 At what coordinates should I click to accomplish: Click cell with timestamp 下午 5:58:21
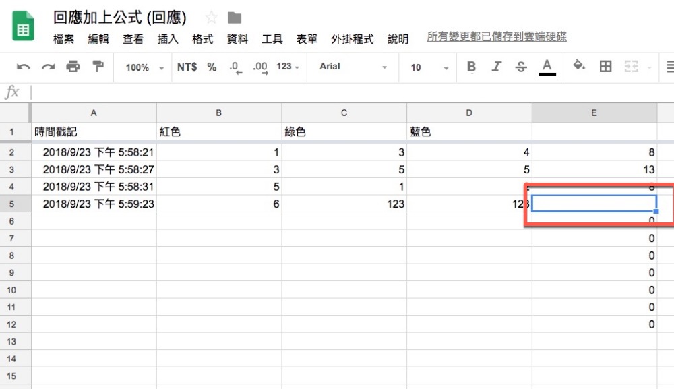pyautogui.click(x=94, y=152)
